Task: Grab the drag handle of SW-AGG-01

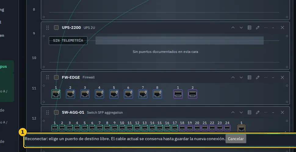Action: coord(48,112)
